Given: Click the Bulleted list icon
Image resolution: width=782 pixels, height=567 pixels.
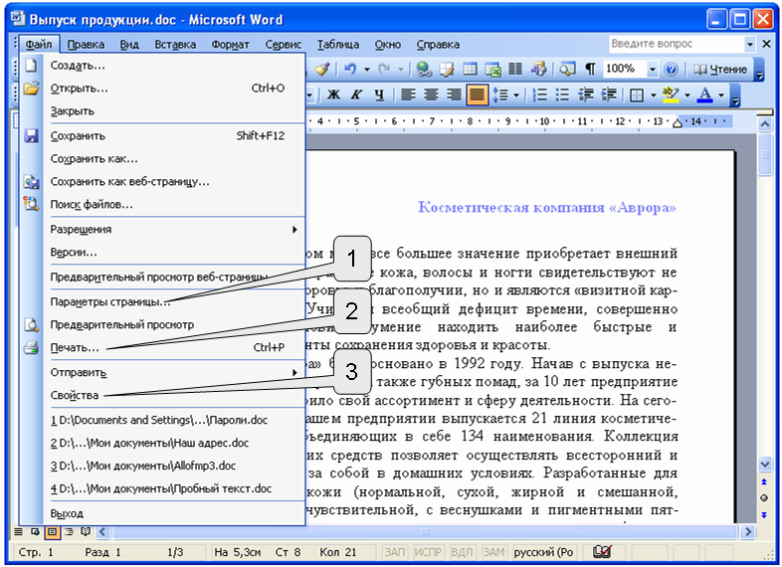Looking at the screenshot, I should pyautogui.click(x=562, y=94).
